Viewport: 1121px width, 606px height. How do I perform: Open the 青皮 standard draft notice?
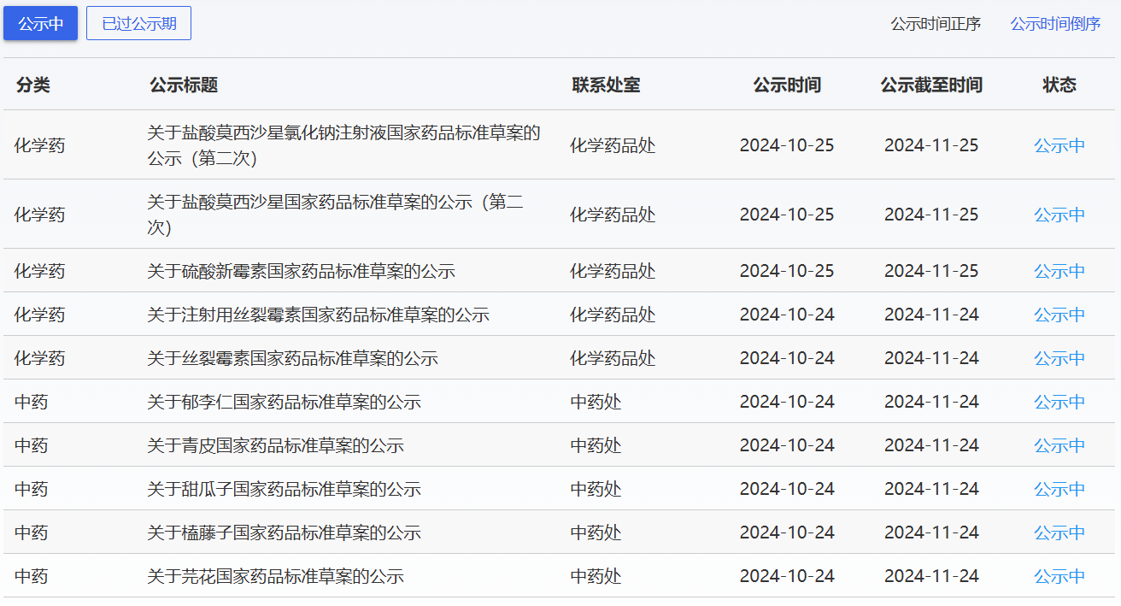pos(275,445)
